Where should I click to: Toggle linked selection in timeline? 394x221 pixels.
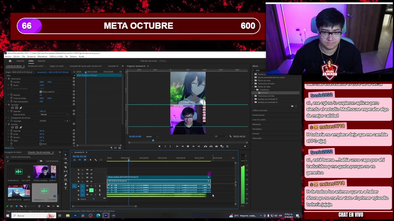[x=85, y=160]
